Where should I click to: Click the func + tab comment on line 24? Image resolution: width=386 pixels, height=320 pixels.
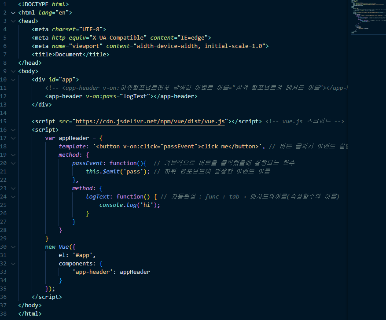[250, 197]
